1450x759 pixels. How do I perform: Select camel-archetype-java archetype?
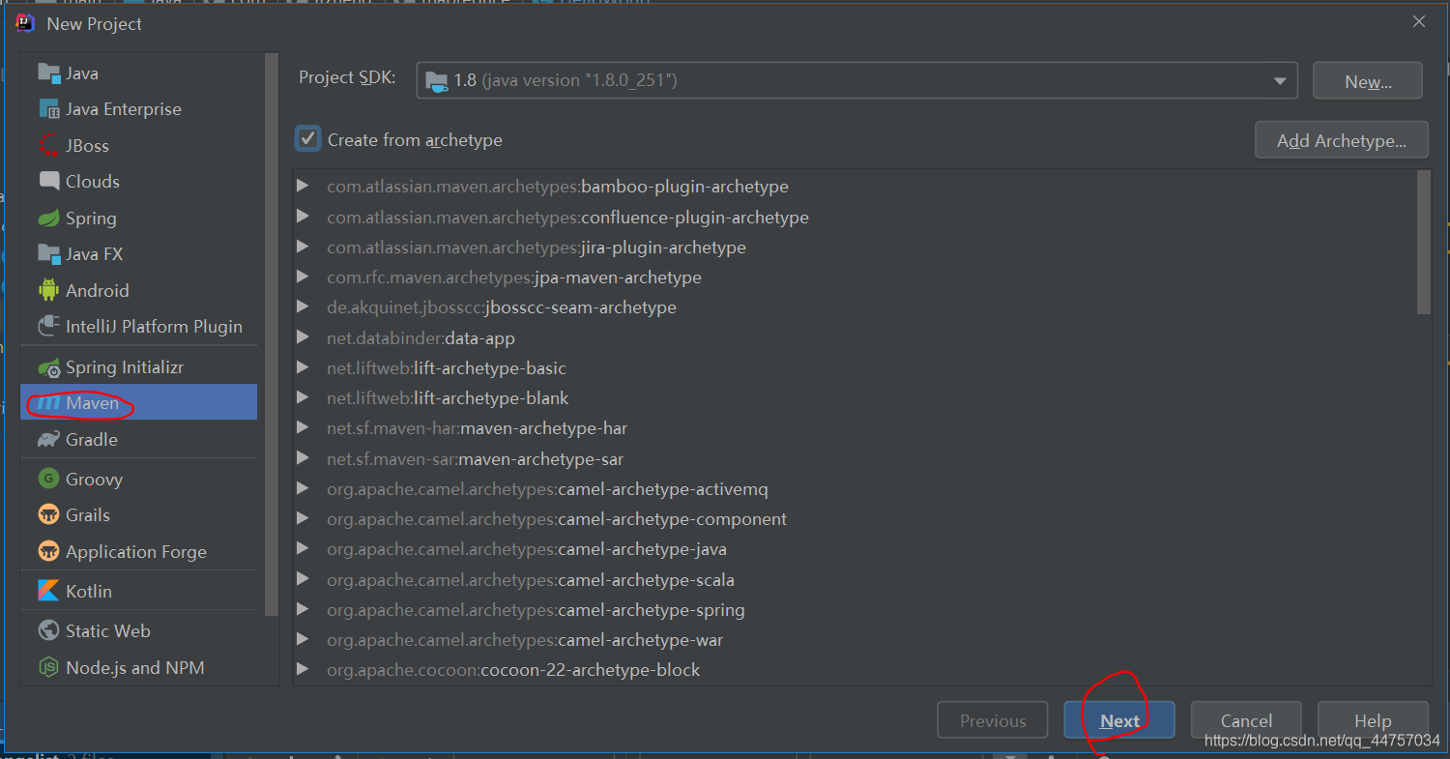click(527, 548)
